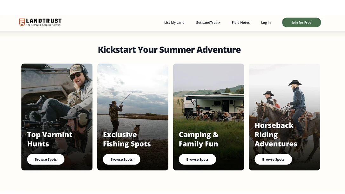Go to Get LandTrust+ in navigation
The width and height of the screenshot is (345, 194).
click(208, 23)
